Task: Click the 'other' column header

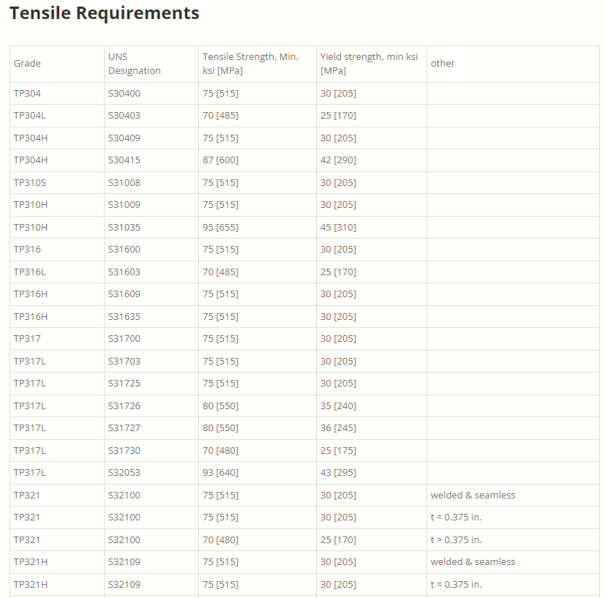Action: click(443, 64)
